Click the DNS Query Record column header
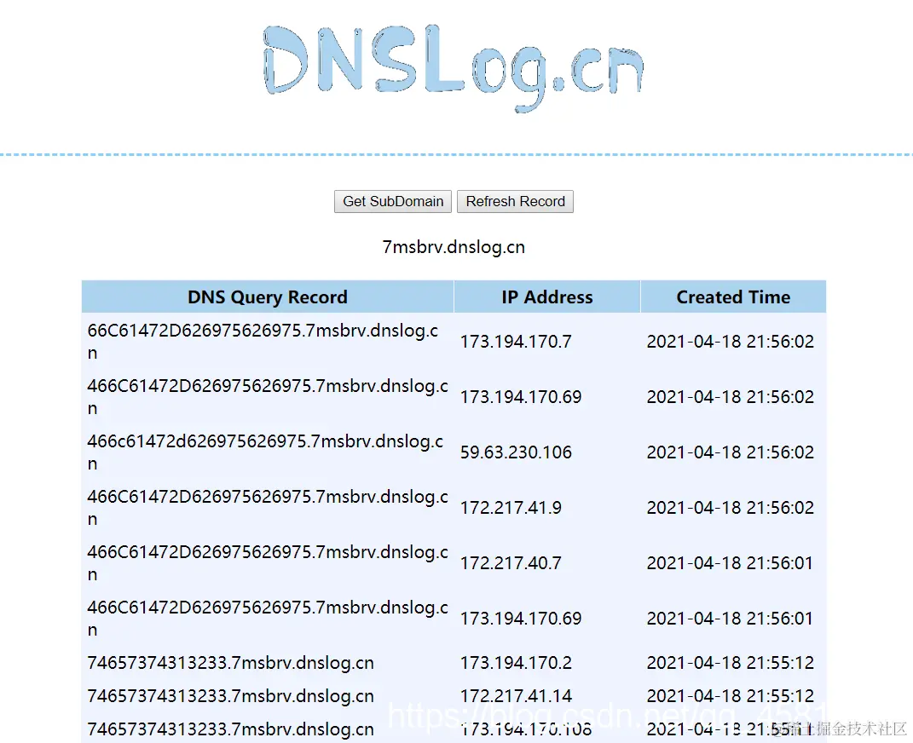The width and height of the screenshot is (913, 743). click(268, 297)
